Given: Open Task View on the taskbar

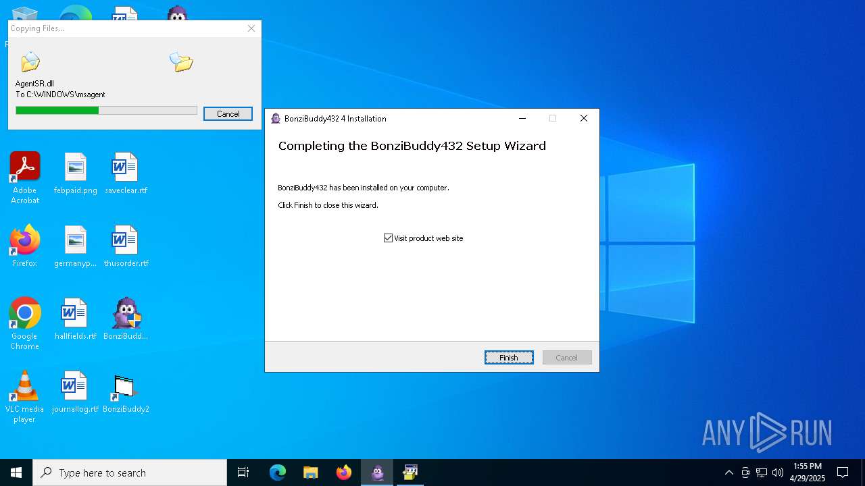Looking at the screenshot, I should pyautogui.click(x=243, y=473).
